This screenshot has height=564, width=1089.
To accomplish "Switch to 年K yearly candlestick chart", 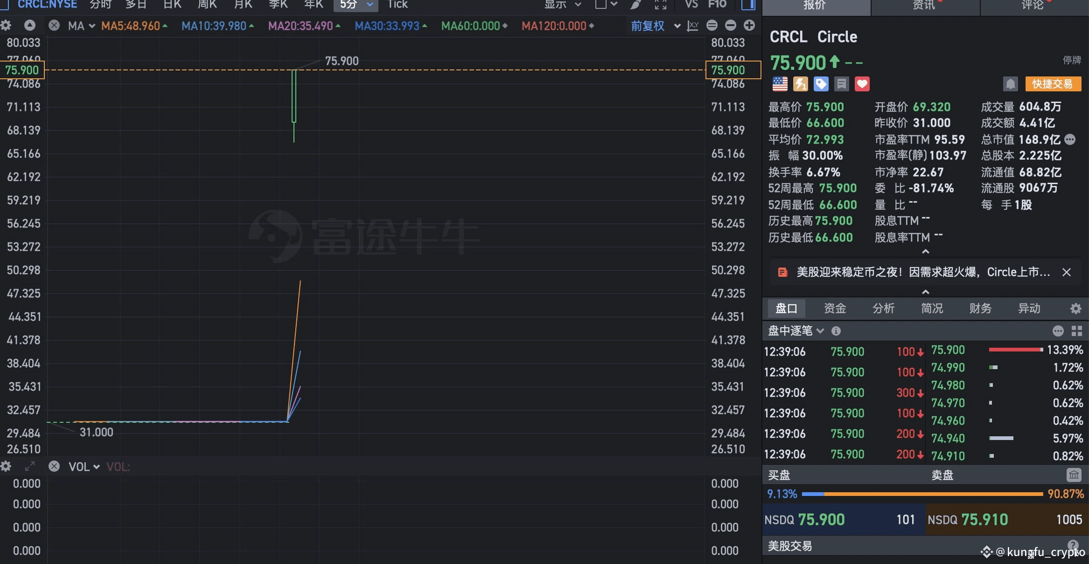I will (x=314, y=4).
